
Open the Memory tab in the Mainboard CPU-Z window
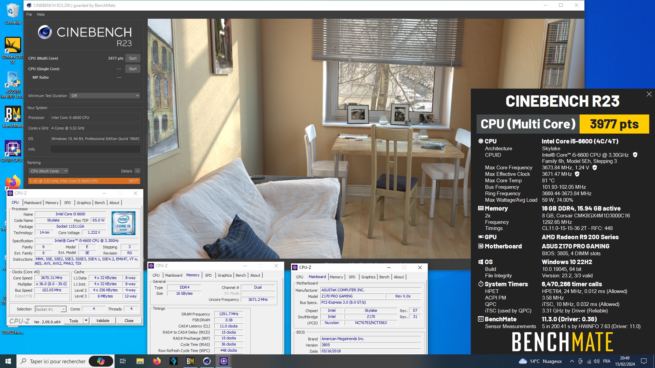[336, 277]
